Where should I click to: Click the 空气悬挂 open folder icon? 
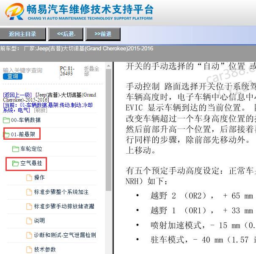[x=16, y=163]
